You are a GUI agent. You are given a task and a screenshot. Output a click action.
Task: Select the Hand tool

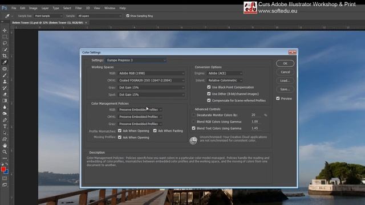point(5,146)
